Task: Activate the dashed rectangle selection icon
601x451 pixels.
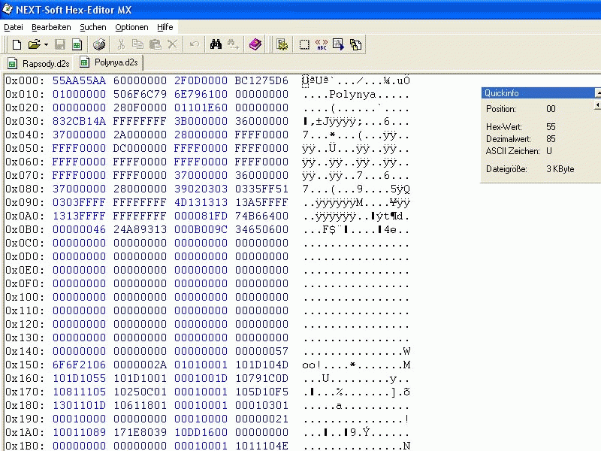Action: click(x=304, y=45)
